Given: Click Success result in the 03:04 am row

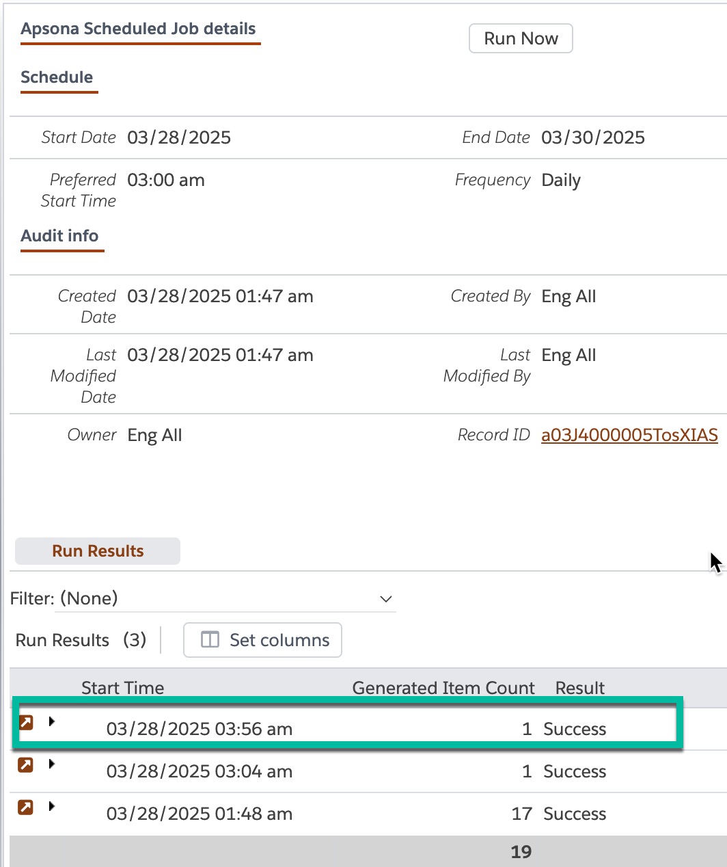Looking at the screenshot, I should point(575,771).
